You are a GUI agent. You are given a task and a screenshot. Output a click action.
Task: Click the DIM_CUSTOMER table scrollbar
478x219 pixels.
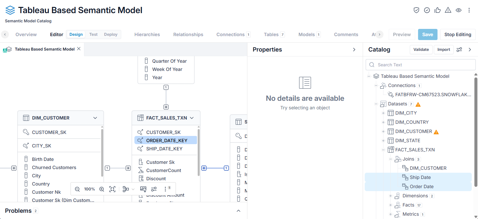click(x=102, y=153)
